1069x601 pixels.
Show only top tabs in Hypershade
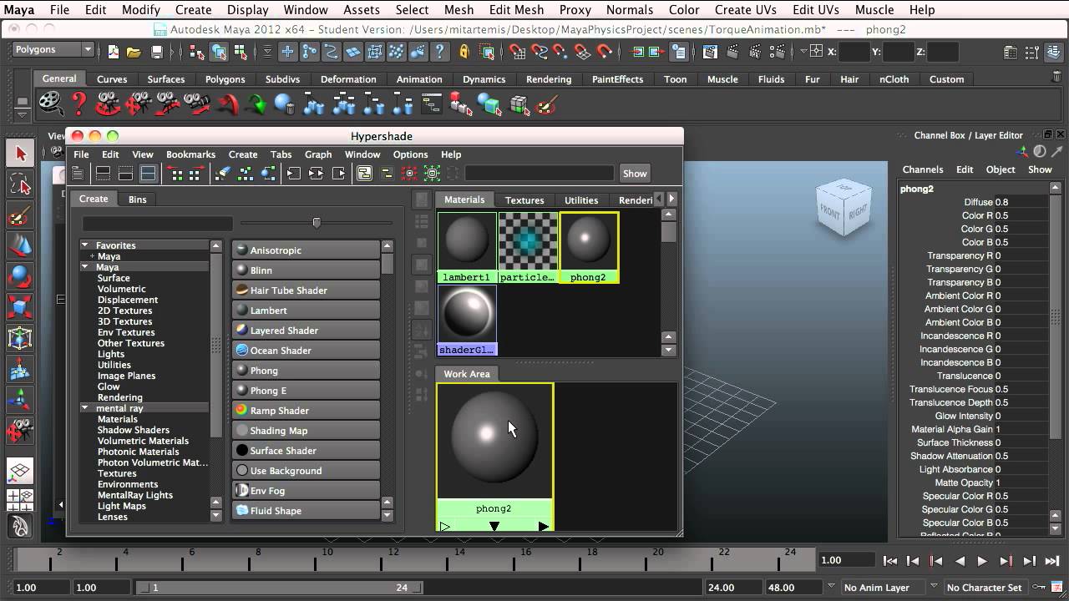(x=104, y=174)
